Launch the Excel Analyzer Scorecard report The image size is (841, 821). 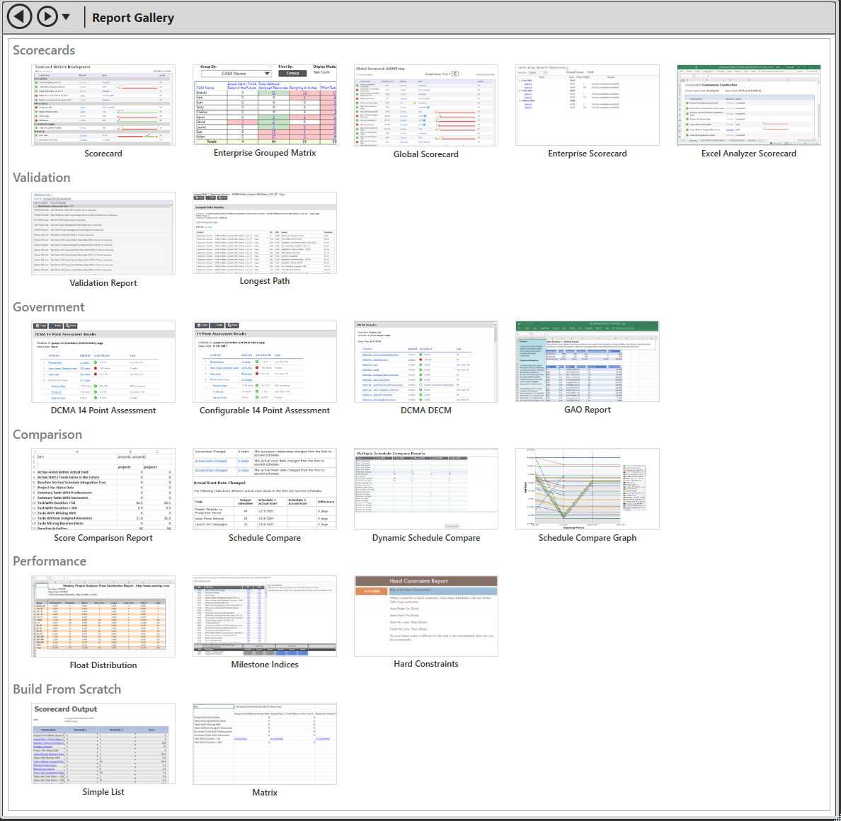click(x=749, y=105)
